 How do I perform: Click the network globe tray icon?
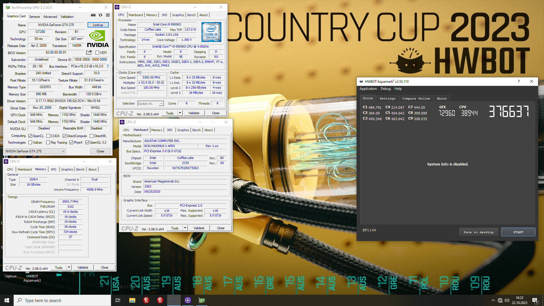click(x=500, y=300)
